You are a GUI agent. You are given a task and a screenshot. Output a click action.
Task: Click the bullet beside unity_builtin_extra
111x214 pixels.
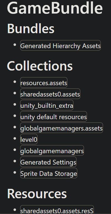point(15,105)
